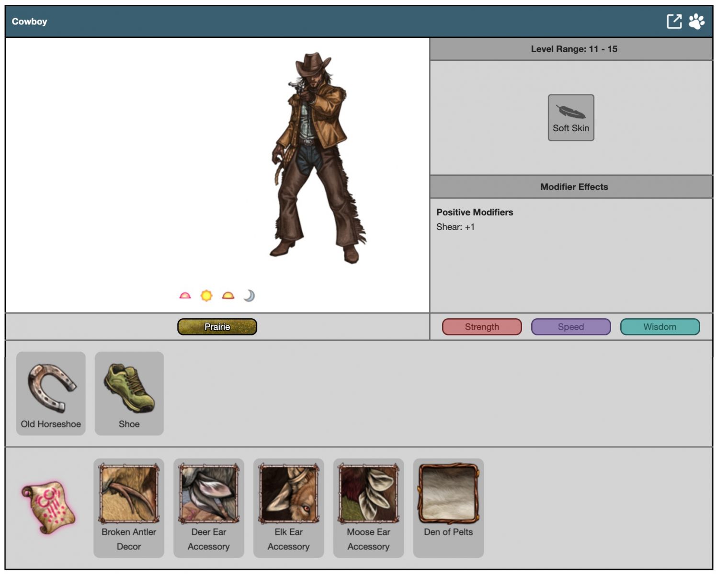Click the sun daytime icon

206,296
